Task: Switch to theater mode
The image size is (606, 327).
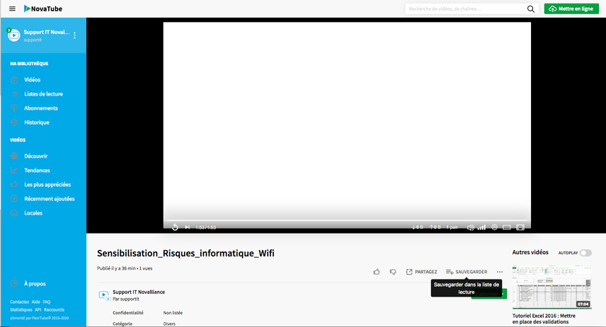Action: (507, 227)
